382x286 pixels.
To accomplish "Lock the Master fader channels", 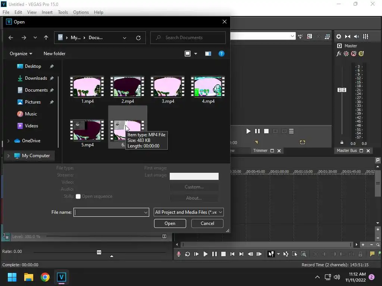I will click(x=342, y=143).
